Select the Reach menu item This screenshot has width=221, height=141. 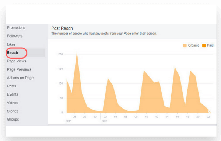tap(13, 53)
